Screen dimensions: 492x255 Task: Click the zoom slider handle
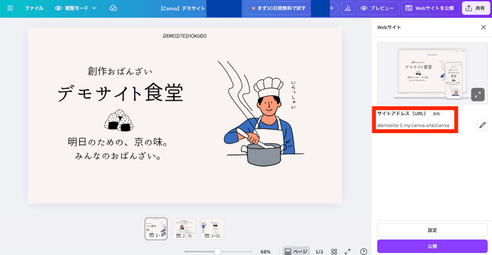(218, 252)
